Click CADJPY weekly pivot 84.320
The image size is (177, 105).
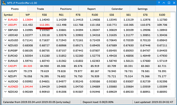point(28,66)
